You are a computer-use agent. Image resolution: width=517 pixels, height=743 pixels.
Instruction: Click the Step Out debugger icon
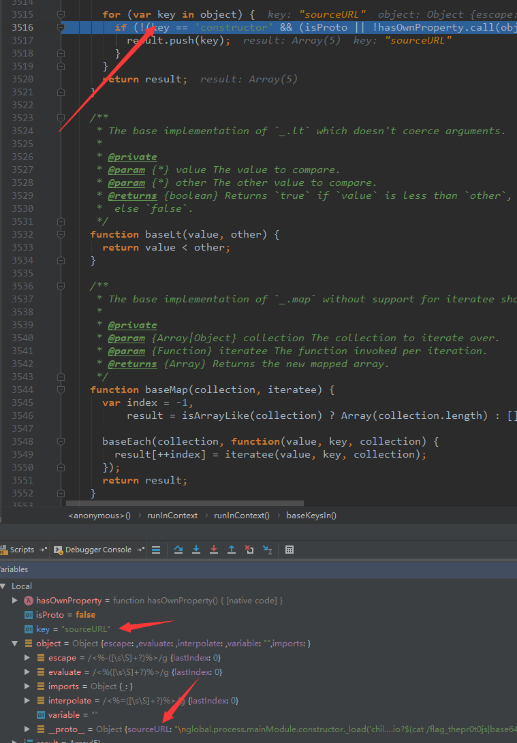pyautogui.click(x=231, y=550)
